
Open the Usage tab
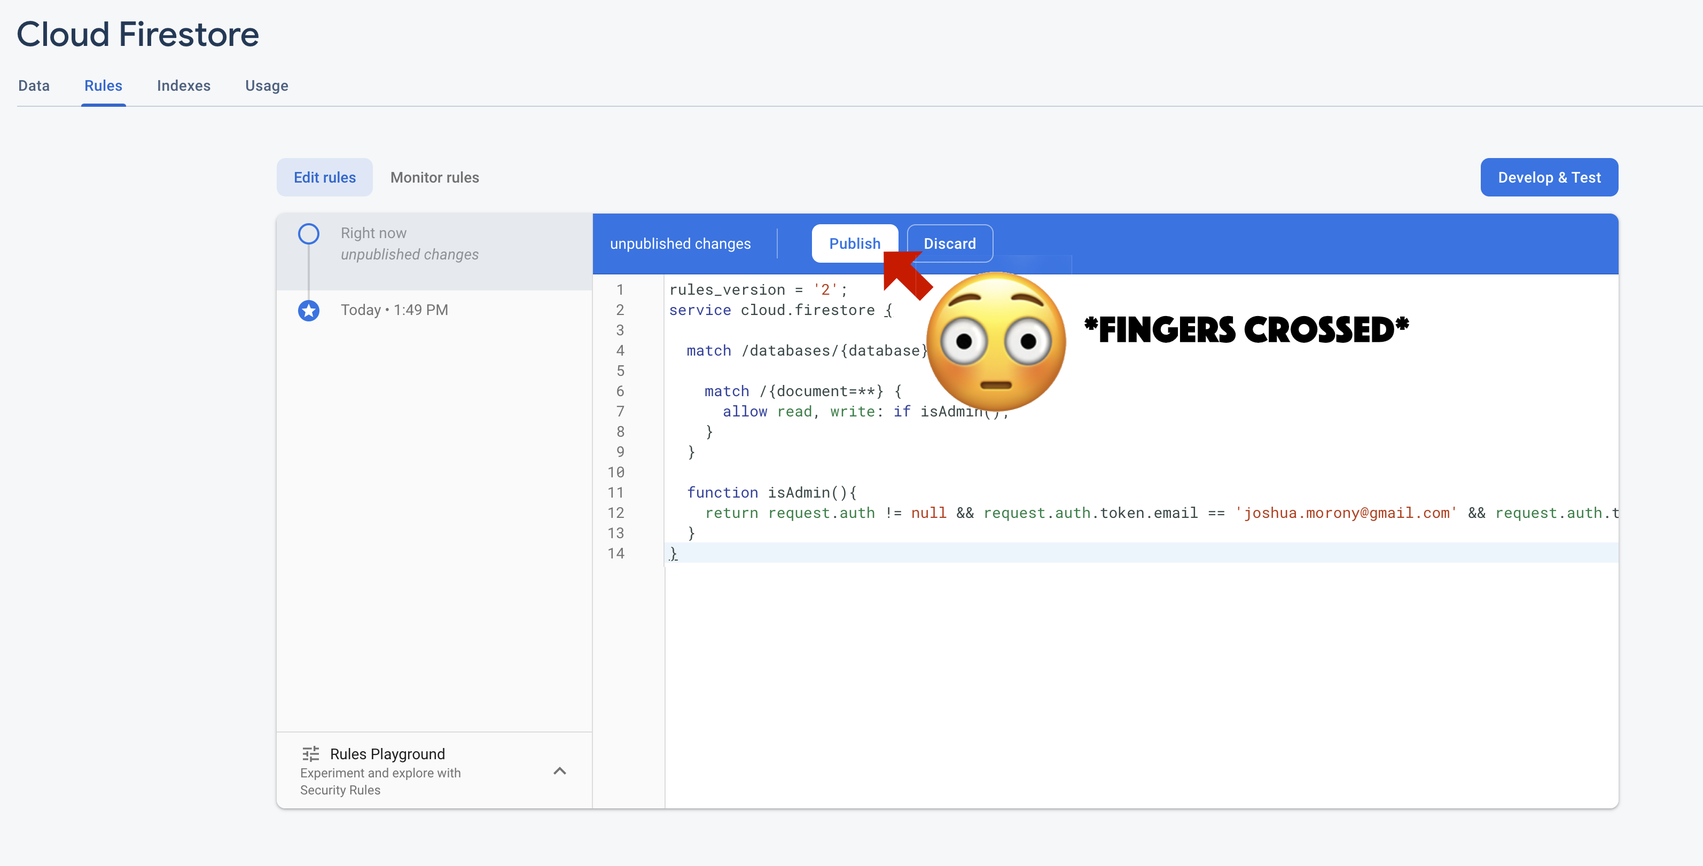tap(267, 86)
